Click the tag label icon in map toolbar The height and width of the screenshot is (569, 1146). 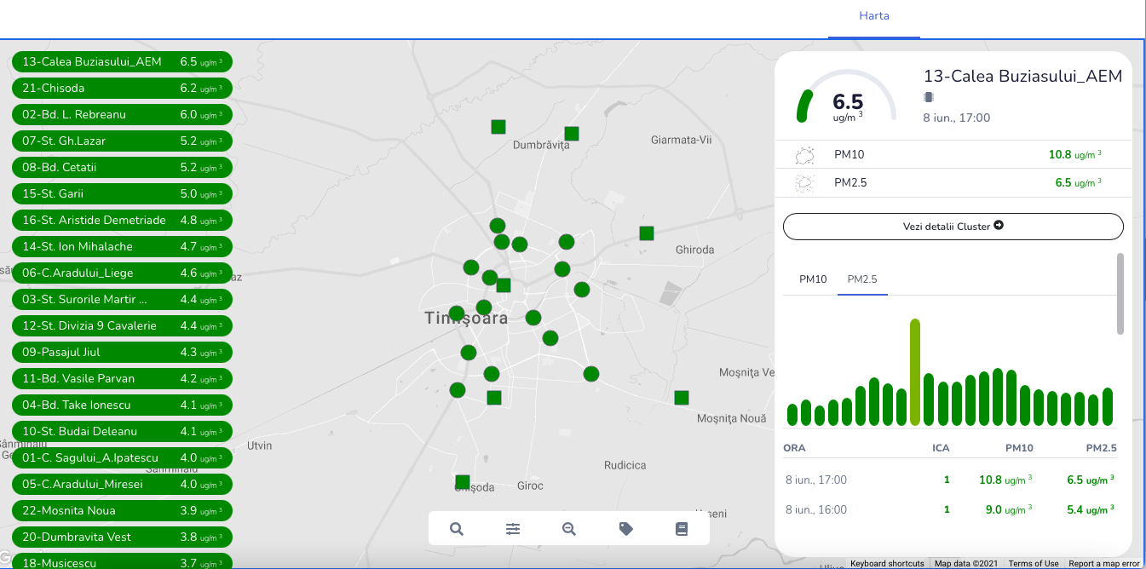(626, 529)
